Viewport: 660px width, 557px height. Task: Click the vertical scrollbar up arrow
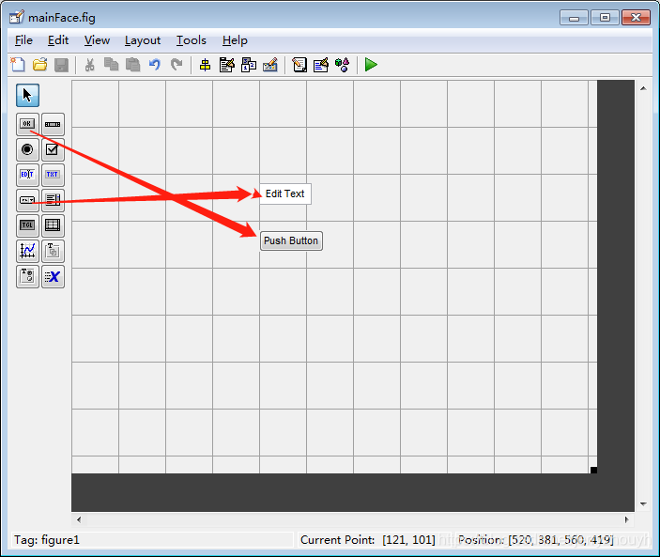tap(643, 88)
